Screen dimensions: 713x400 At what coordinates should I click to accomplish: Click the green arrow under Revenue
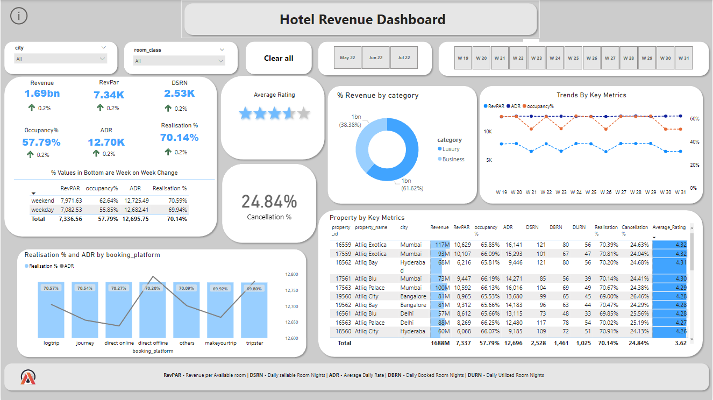click(31, 108)
